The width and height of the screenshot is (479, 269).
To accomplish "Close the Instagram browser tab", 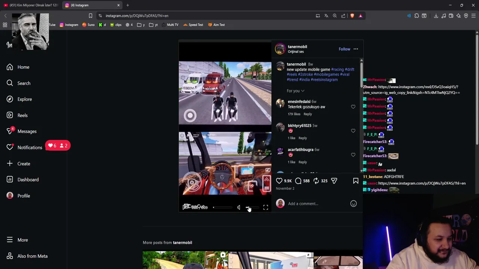I will click(118, 5).
